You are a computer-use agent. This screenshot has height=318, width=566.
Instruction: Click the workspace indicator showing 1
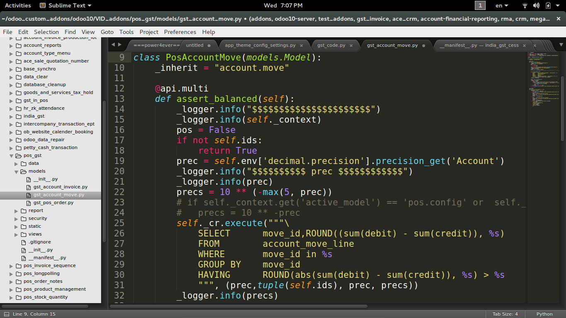(480, 5)
